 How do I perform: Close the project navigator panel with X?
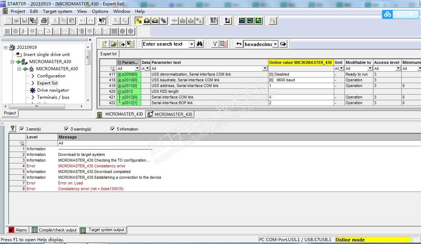tap(90, 40)
